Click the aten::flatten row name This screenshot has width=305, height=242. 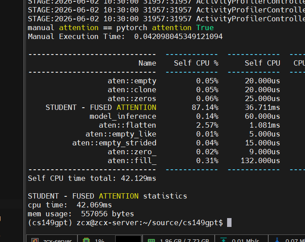click(127, 125)
